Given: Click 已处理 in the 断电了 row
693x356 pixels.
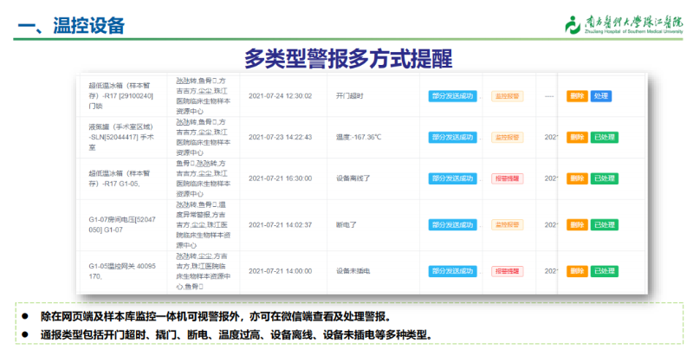Looking at the screenshot, I should pos(604,224).
